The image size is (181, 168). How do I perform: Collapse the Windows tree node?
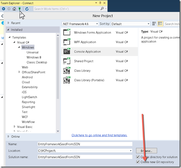[x=19, y=47]
